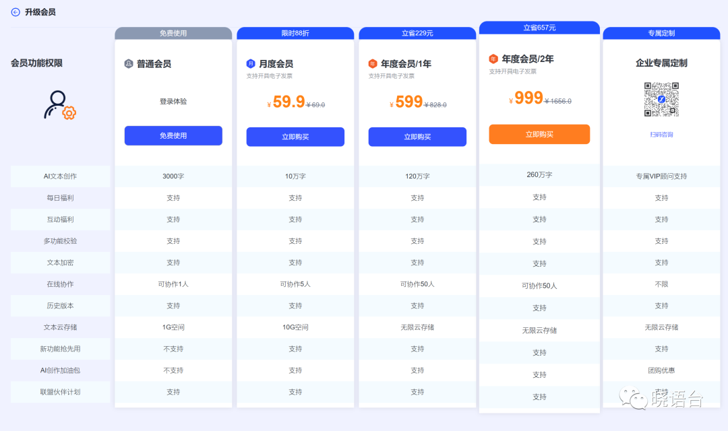Viewport: 728px width, 431px height.
Task: Select the 文本云存储 feature row
Action: 60,327
